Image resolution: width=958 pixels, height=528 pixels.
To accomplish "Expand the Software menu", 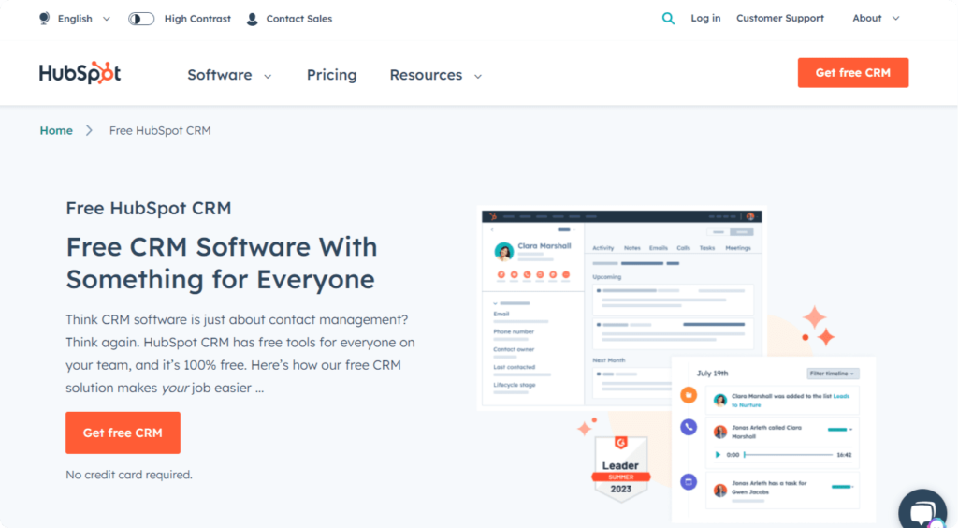I will pyautogui.click(x=229, y=75).
